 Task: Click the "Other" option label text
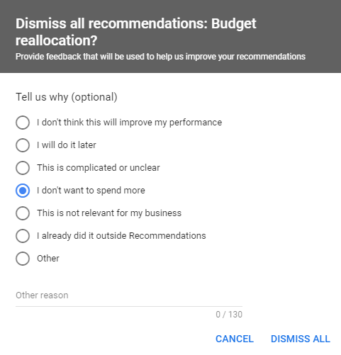pos(48,259)
